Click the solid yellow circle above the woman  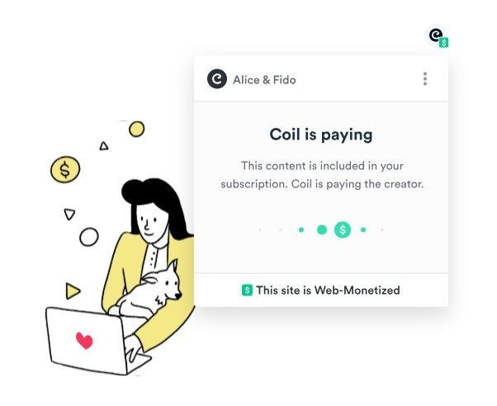pyautogui.click(x=136, y=129)
